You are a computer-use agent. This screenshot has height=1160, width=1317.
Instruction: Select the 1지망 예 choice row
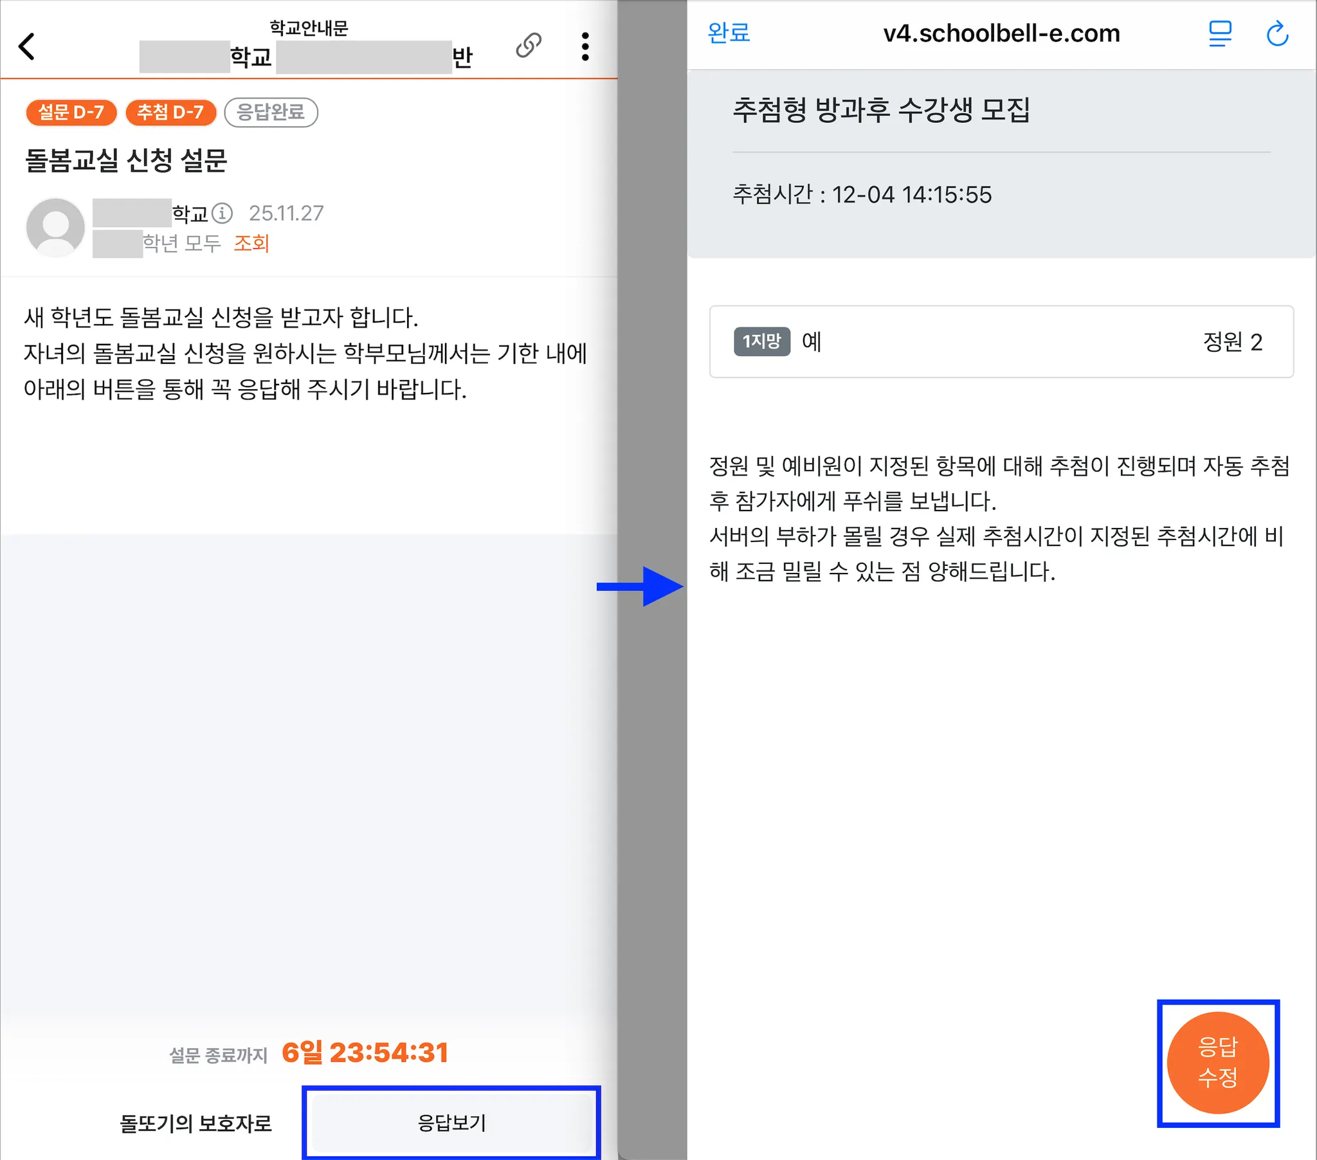pos(1001,341)
